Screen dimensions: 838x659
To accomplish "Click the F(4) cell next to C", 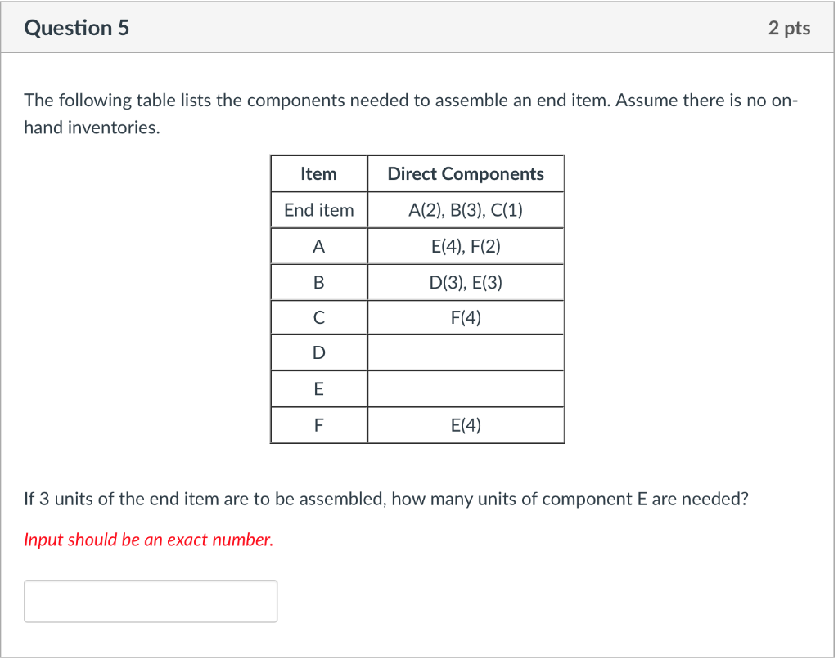I will click(466, 317).
